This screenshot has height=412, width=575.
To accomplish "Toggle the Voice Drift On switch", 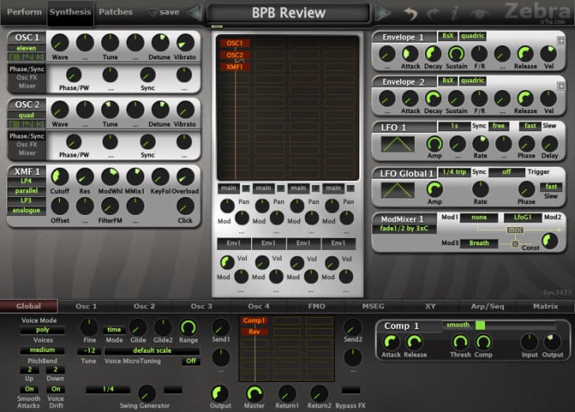I will pos(56,389).
